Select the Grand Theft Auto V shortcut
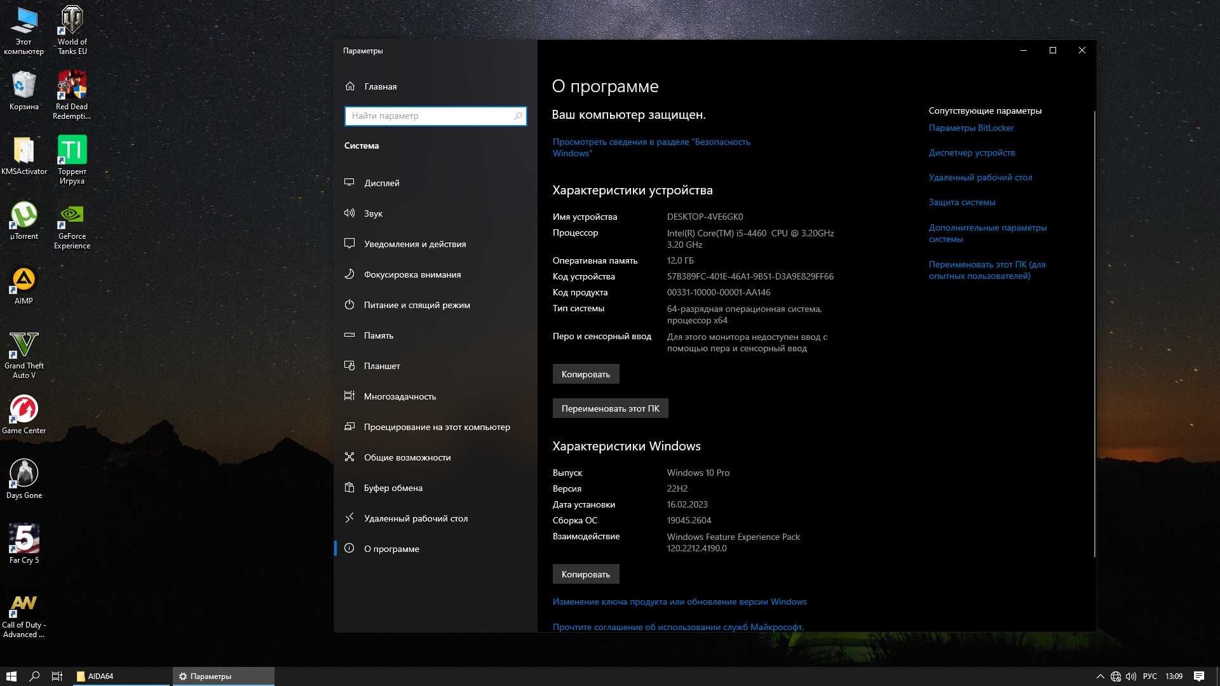This screenshot has width=1220, height=686. pyautogui.click(x=24, y=355)
